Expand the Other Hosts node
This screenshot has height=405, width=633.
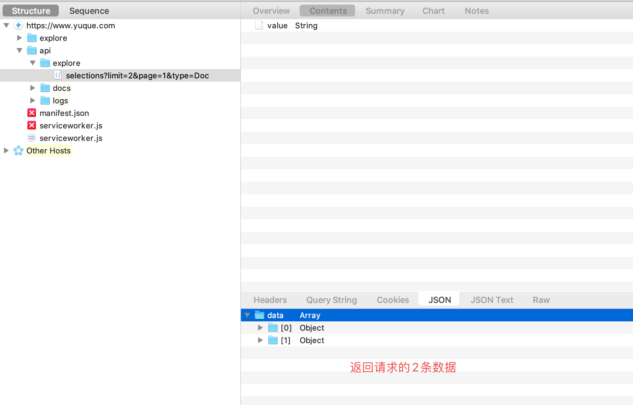(6, 150)
